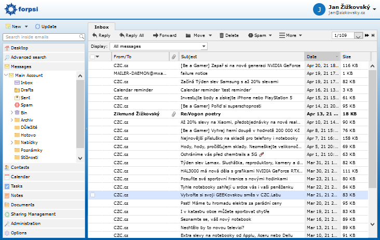Toggle the select-all checkbox in header
Screen dimensions: 380x240
coord(92,57)
